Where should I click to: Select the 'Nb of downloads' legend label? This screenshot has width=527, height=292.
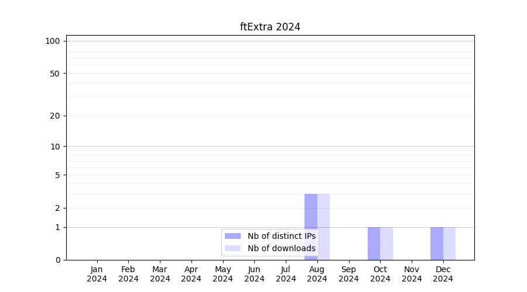tap(281, 248)
